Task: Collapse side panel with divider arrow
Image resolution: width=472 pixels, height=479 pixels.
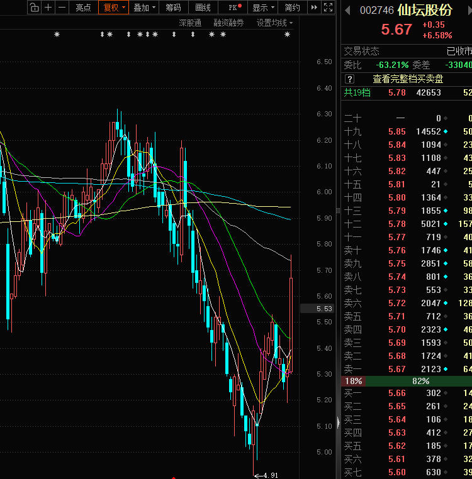Action: 338,423
